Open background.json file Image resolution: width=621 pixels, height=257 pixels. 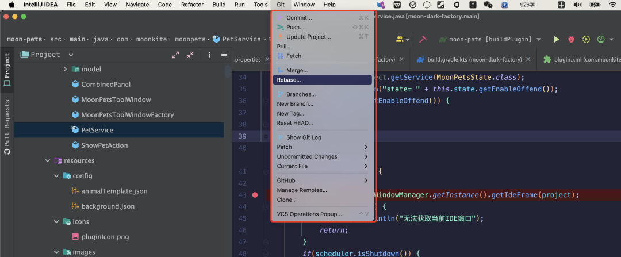coord(108,206)
